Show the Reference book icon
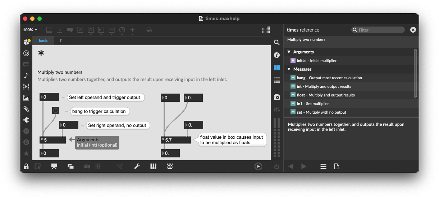Screen dimensions: 439x199 coord(277,67)
